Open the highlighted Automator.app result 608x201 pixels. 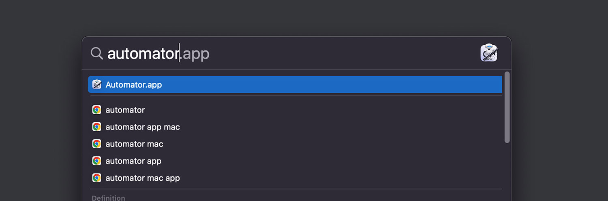tap(295, 84)
